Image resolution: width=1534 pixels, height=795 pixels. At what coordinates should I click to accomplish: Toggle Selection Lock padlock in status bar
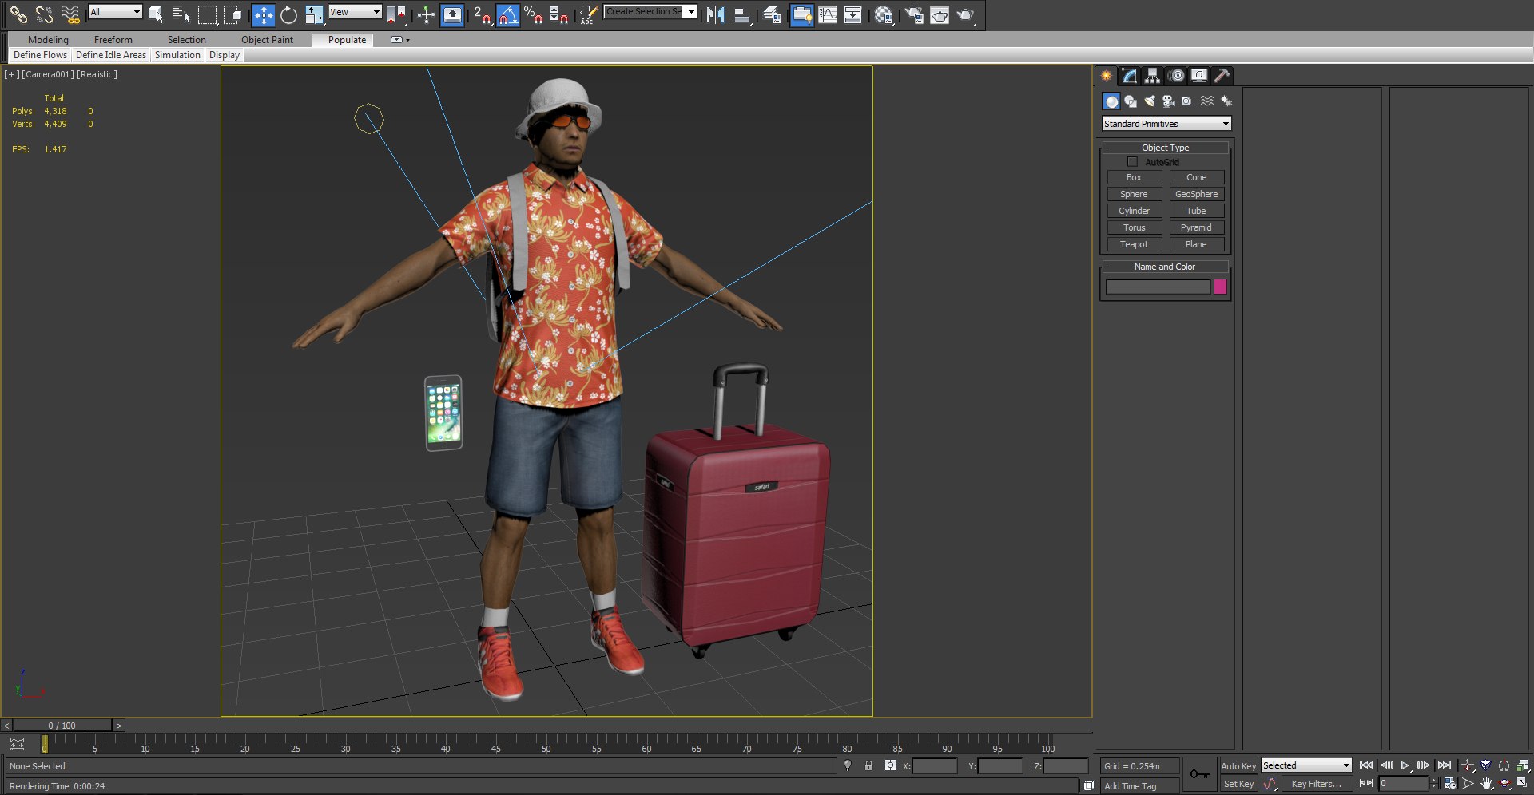point(868,765)
